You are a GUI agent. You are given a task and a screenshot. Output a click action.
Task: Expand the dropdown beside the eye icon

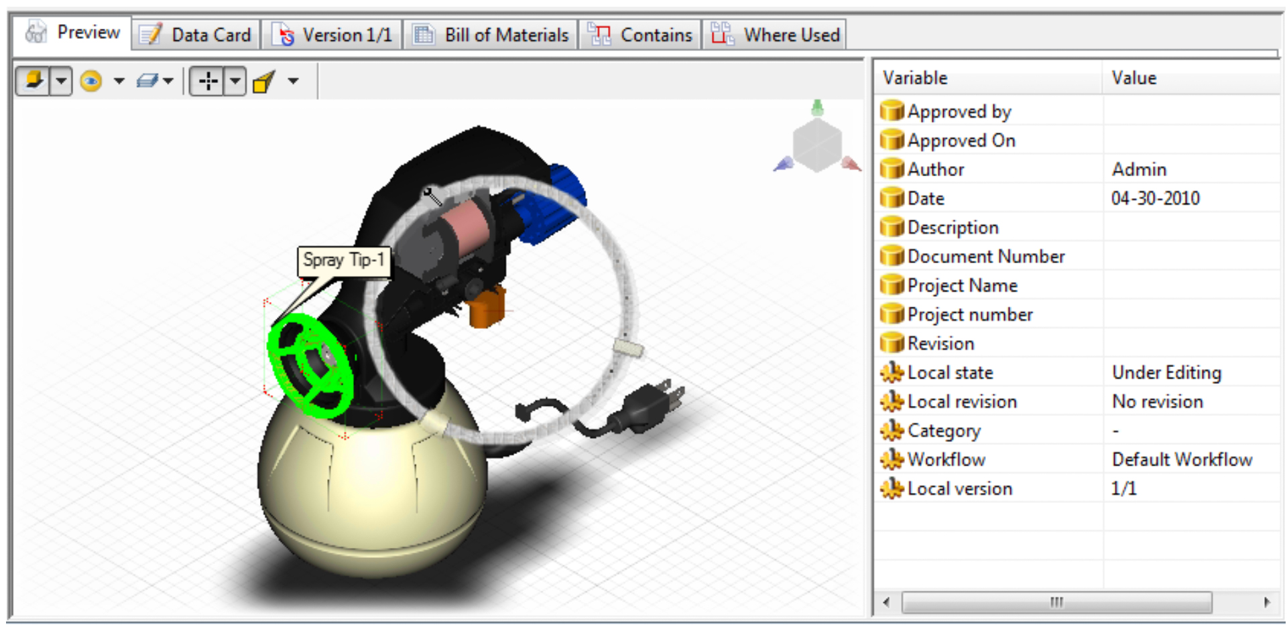tap(119, 81)
